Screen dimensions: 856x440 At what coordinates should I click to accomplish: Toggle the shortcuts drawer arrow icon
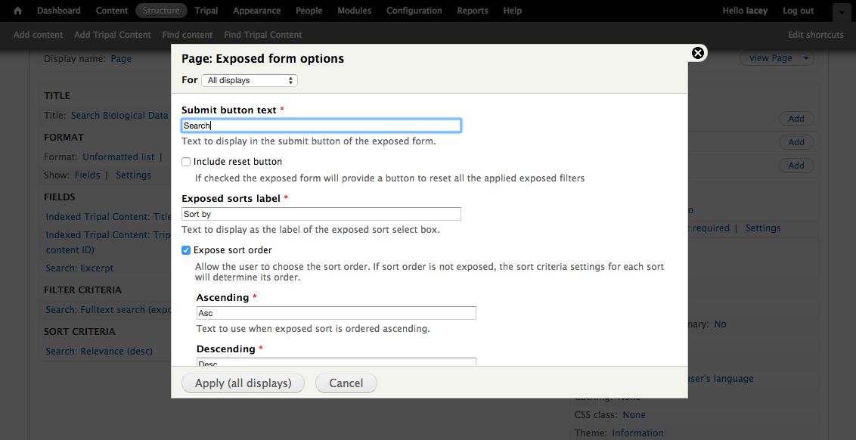point(842,12)
